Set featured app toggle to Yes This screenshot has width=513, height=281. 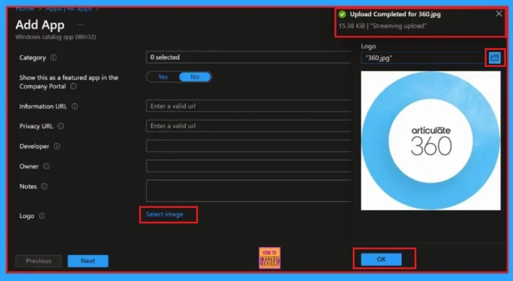pyautogui.click(x=163, y=77)
